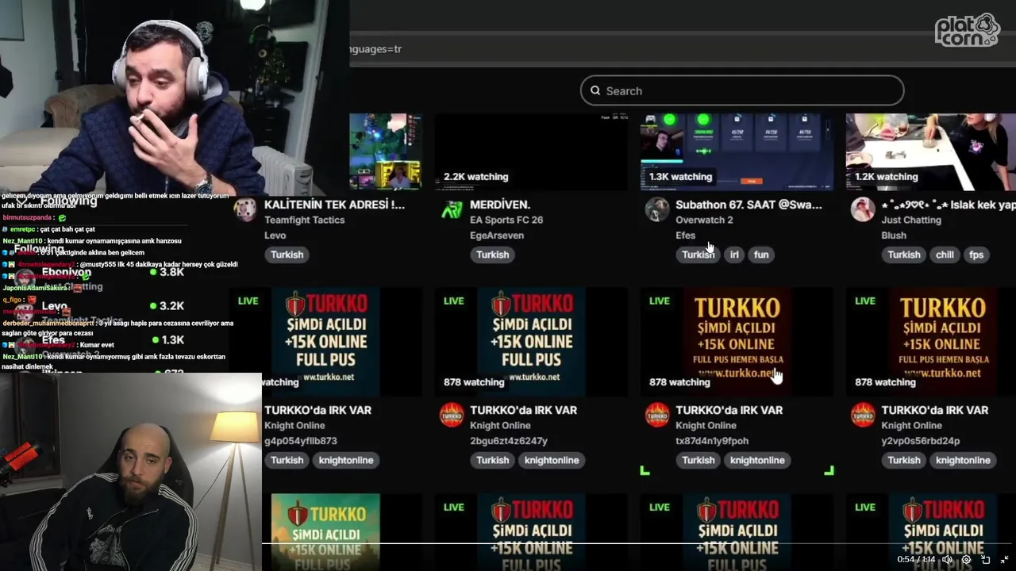Visit the EgeArseven channel name link

point(497,236)
